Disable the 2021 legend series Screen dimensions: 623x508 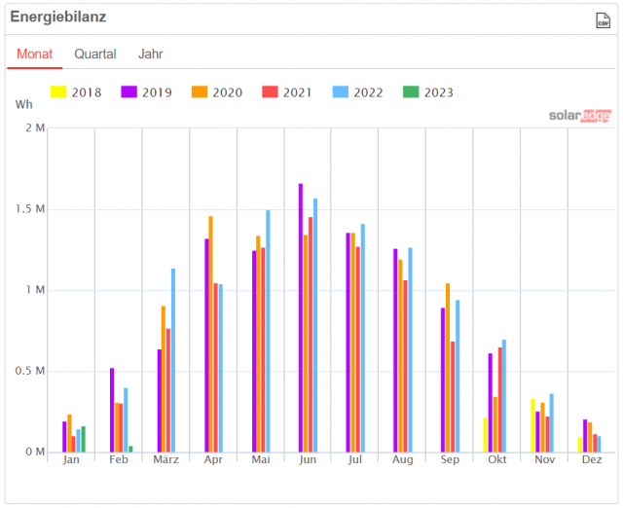tap(287, 92)
